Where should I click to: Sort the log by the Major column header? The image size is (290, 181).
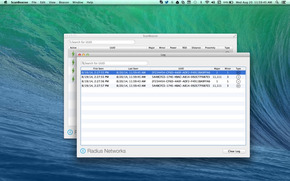click(217, 68)
